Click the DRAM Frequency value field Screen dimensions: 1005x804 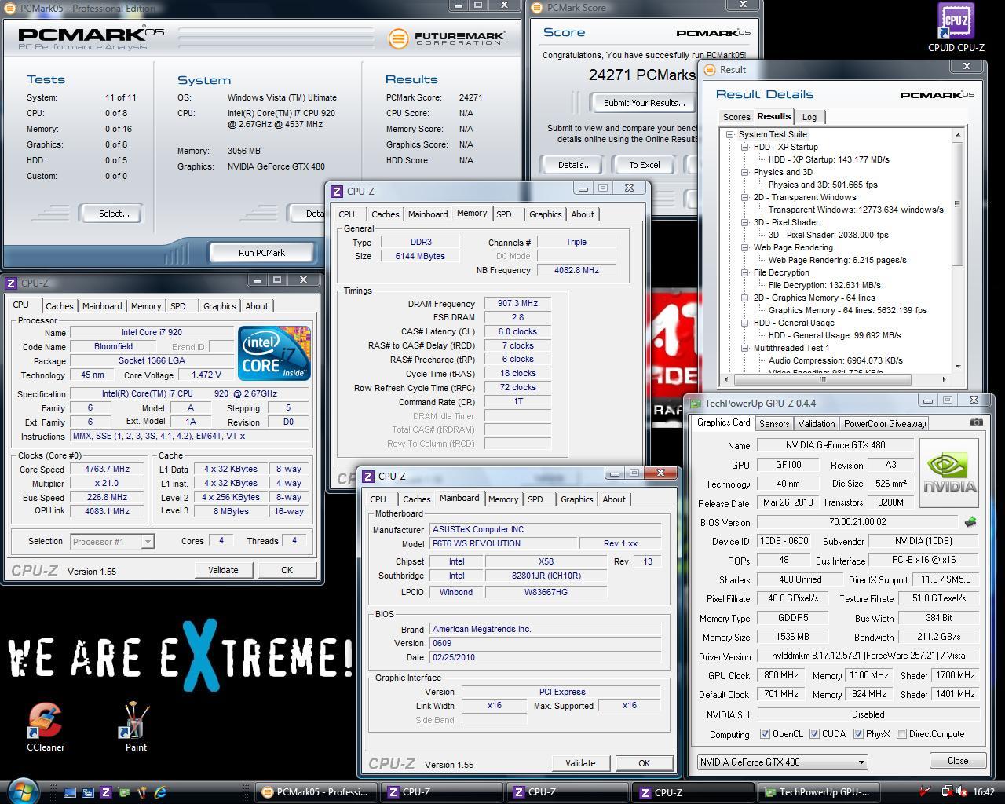(517, 304)
